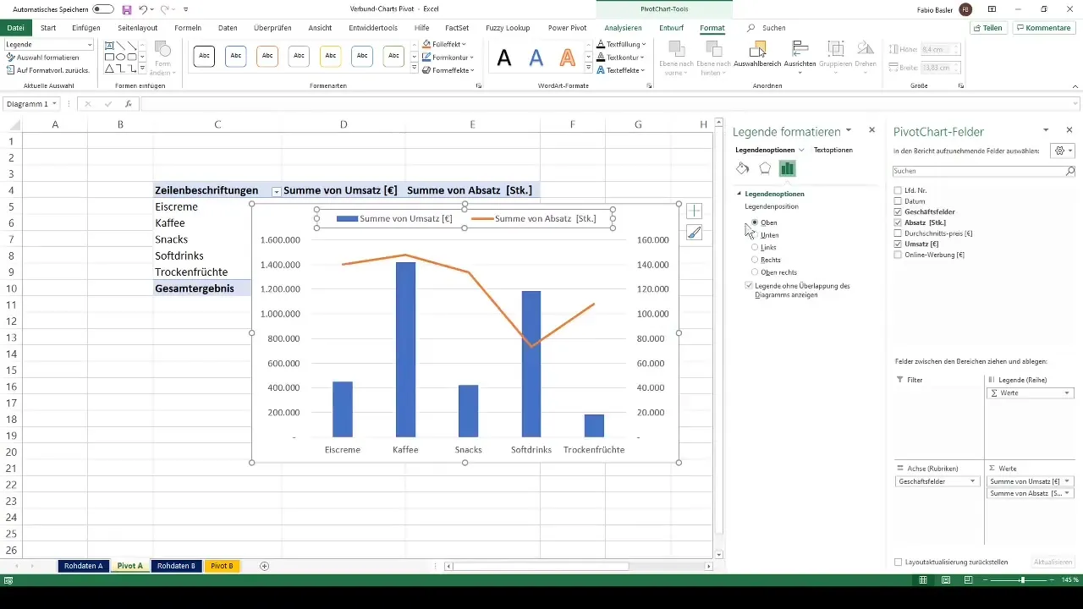Click in the PivotChart-Felder Suchen field
The height and width of the screenshot is (609, 1083).
pos(978,171)
